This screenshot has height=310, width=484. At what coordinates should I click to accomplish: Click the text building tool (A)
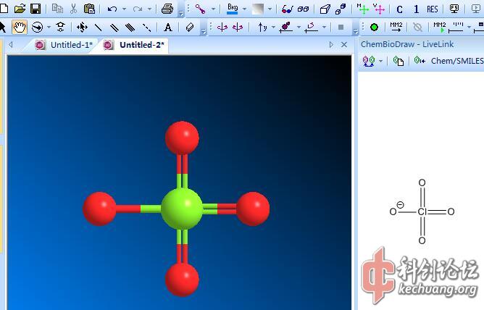pos(168,28)
